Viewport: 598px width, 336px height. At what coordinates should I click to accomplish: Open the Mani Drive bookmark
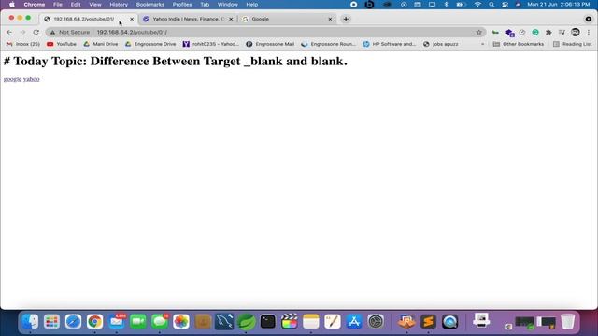(x=101, y=44)
